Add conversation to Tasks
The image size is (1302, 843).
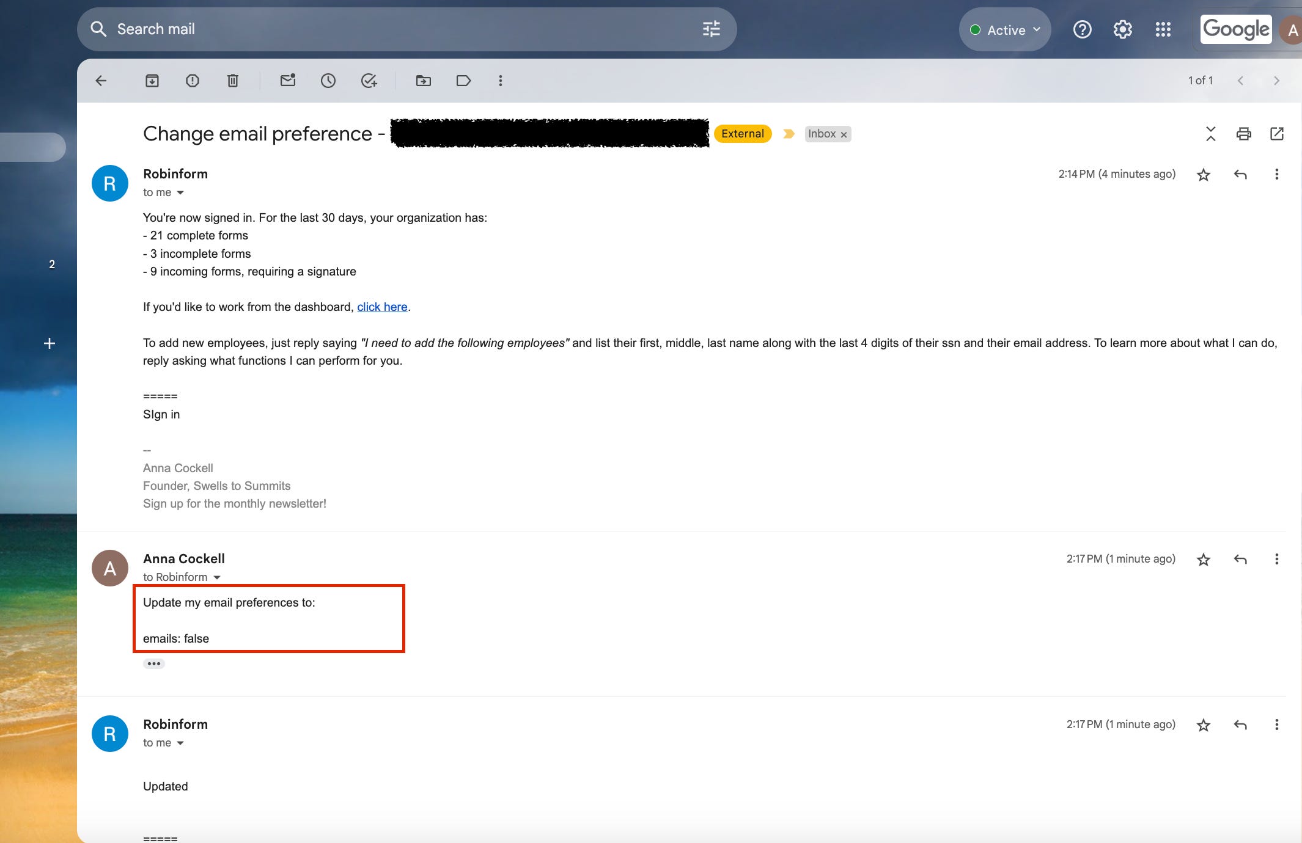[369, 81]
